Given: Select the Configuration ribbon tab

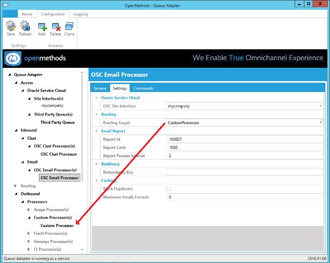Looking at the screenshot, I should tap(53, 14).
